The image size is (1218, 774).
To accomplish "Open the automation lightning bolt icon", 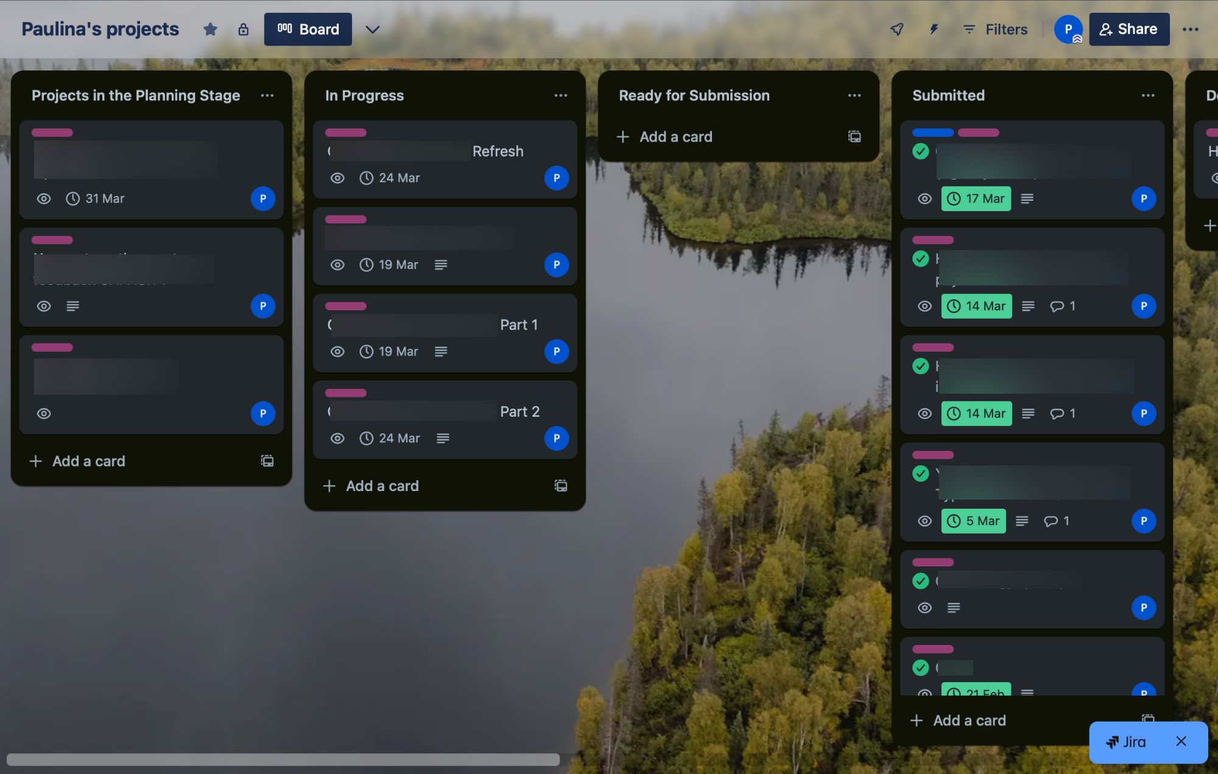I will click(934, 29).
